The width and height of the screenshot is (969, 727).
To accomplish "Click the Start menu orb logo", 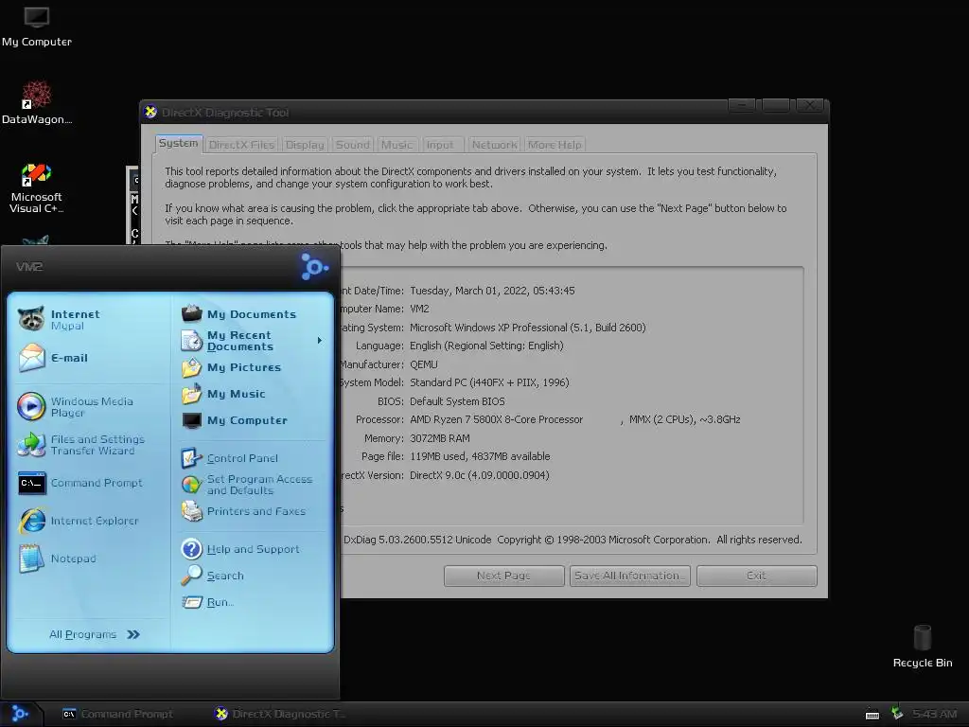I will pyautogui.click(x=314, y=267).
